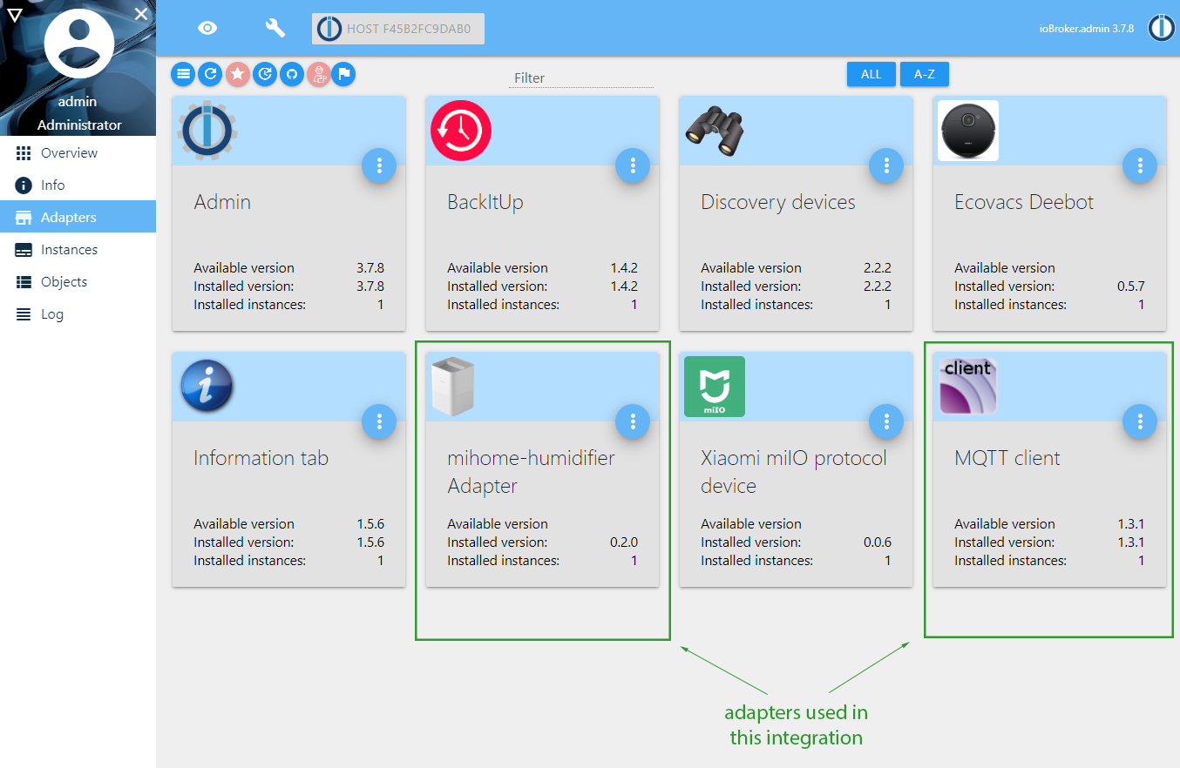This screenshot has height=768, width=1180.
Task: Switch adapters to list view
Action: (183, 74)
